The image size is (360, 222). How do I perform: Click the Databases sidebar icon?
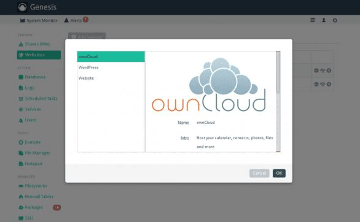21,77
